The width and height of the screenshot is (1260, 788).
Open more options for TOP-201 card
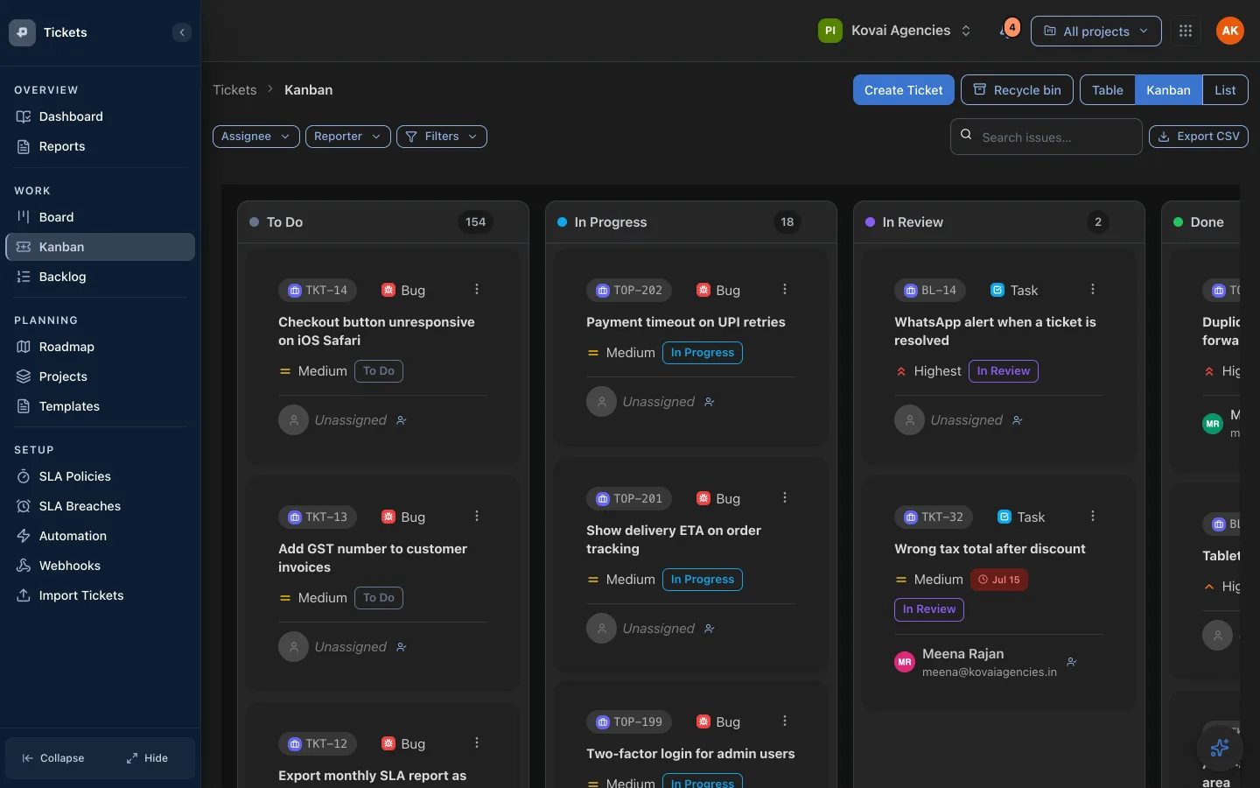785,497
